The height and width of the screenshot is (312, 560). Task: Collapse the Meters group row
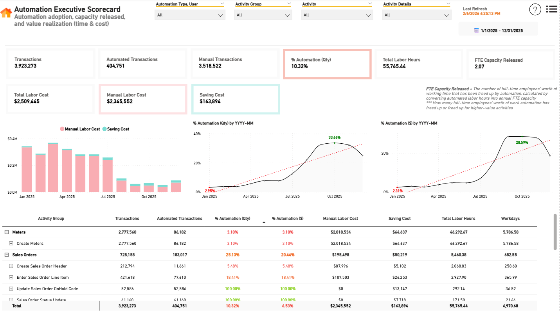[x=7, y=232]
